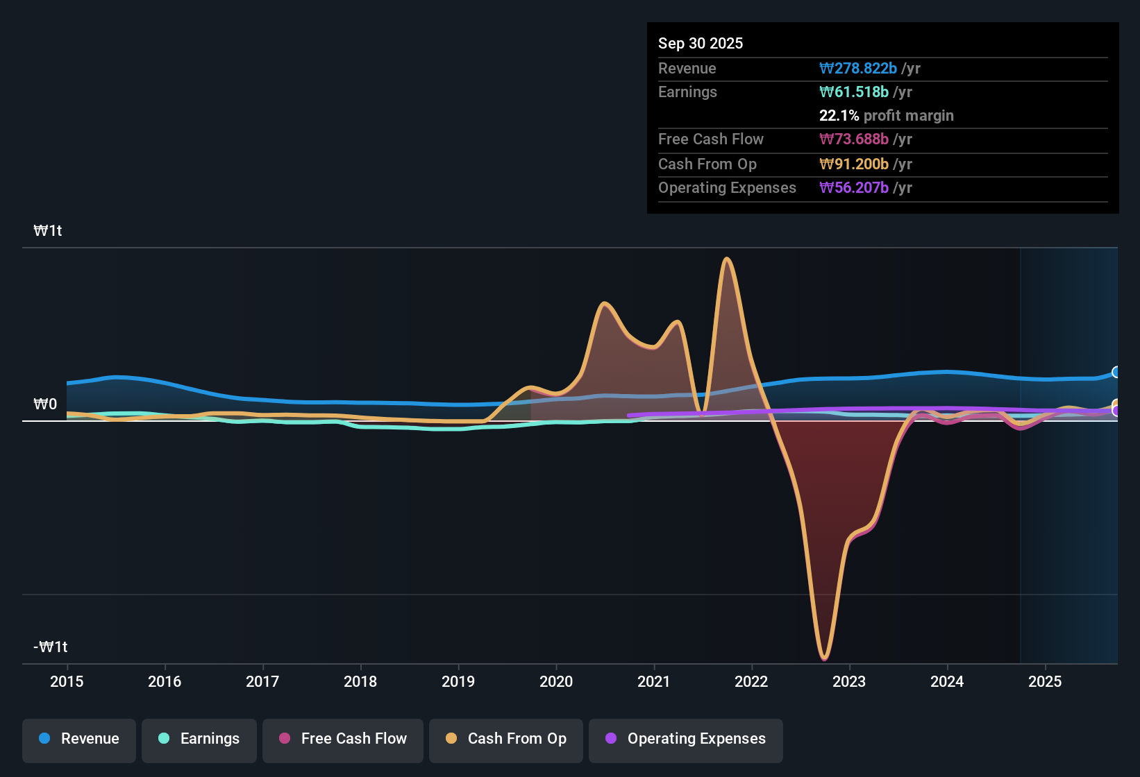Expand the Cash From Op legend entry
Viewport: 1140px width, 777px height.
coord(505,739)
